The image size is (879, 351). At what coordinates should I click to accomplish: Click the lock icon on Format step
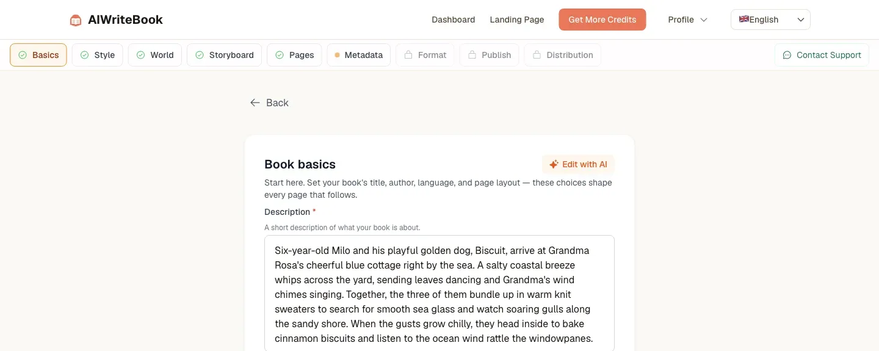pyautogui.click(x=408, y=55)
